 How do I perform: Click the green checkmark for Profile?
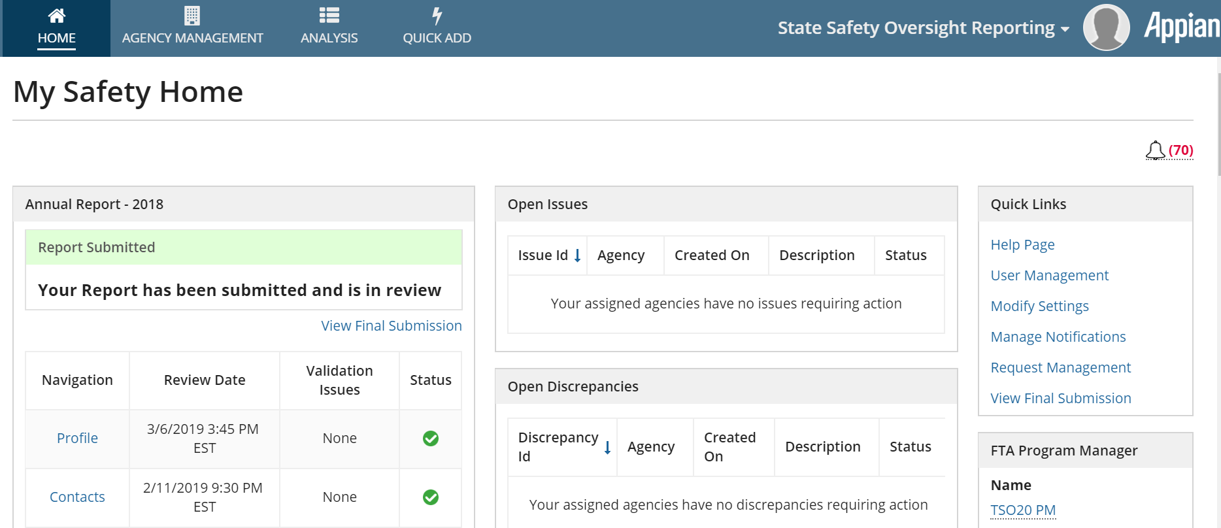431,438
